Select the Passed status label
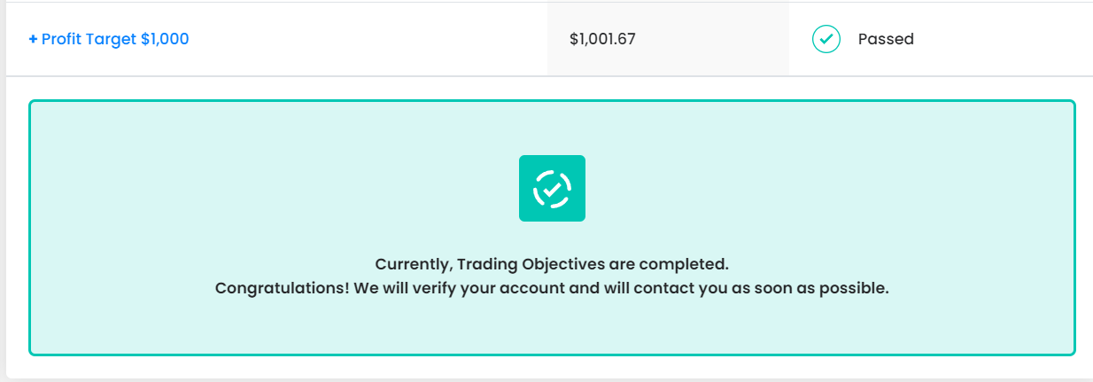 coord(886,39)
